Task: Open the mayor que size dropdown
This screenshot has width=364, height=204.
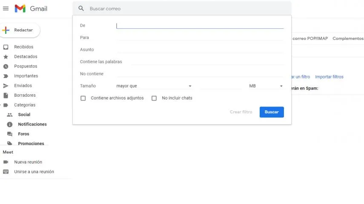Action: coord(154,86)
